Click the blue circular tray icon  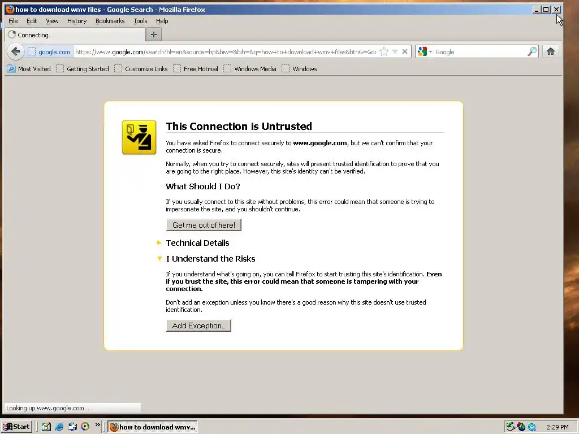pos(532,427)
